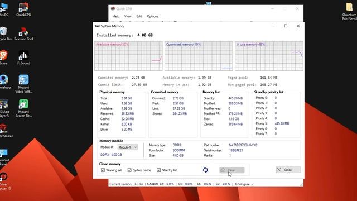The width and height of the screenshot is (357, 201).
Task: Open the Driver Booster 10 desktop icon
Action: (x=4, y=181)
